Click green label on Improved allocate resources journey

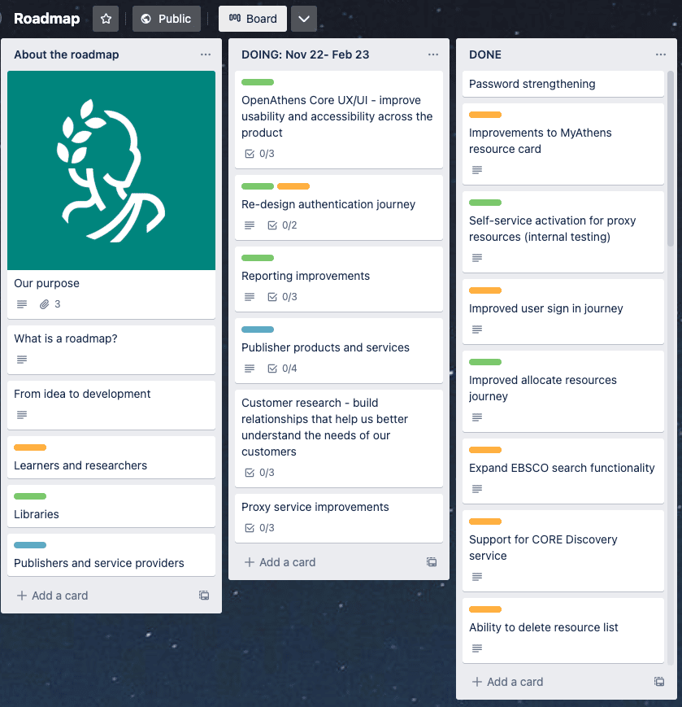485,362
